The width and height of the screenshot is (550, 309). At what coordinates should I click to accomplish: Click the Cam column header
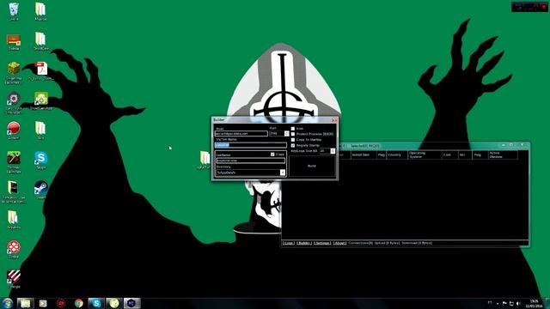(450, 154)
